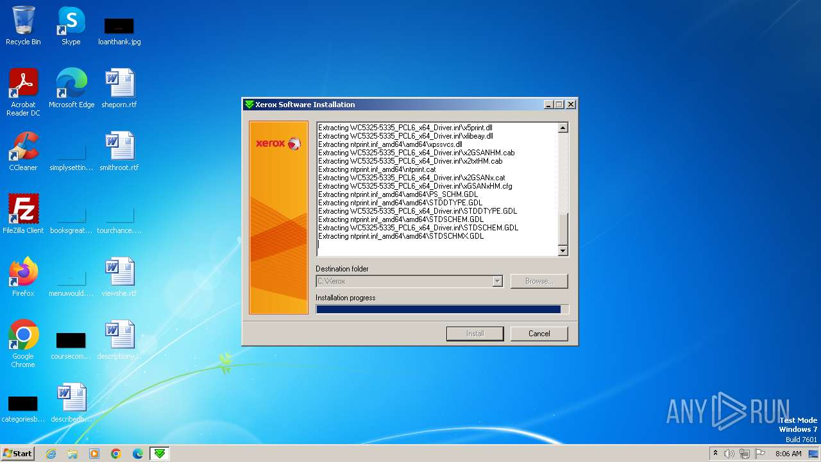Click the 'x2GSANHM.cab' log line
The image size is (821, 462).
[x=416, y=153]
